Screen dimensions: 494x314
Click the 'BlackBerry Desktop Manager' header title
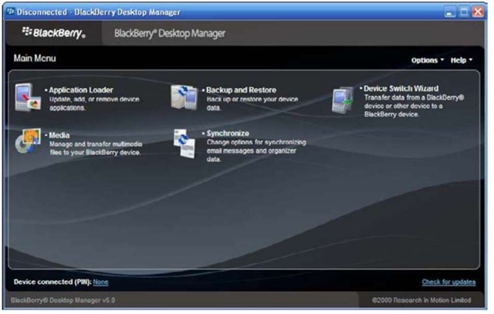[170, 33]
